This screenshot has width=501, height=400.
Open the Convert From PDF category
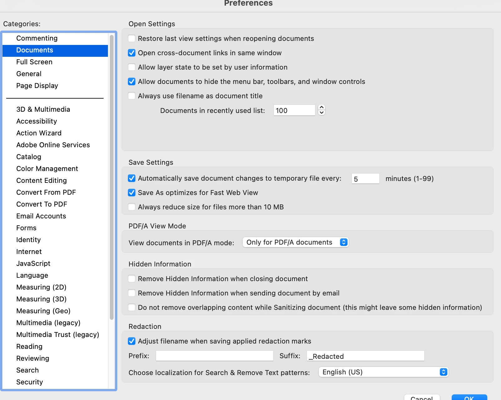[55, 192]
